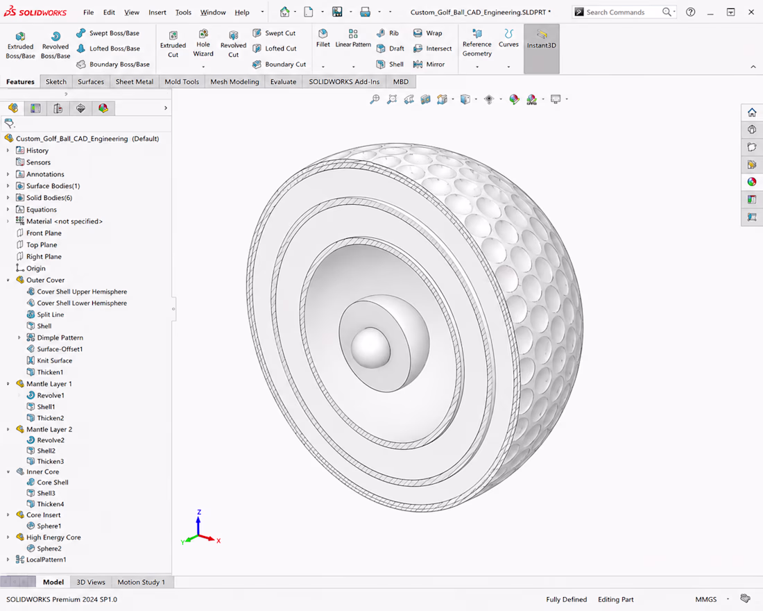Viewport: 763px width, 611px height.
Task: Open the Appearances task pane icon
Action: pos(752,182)
